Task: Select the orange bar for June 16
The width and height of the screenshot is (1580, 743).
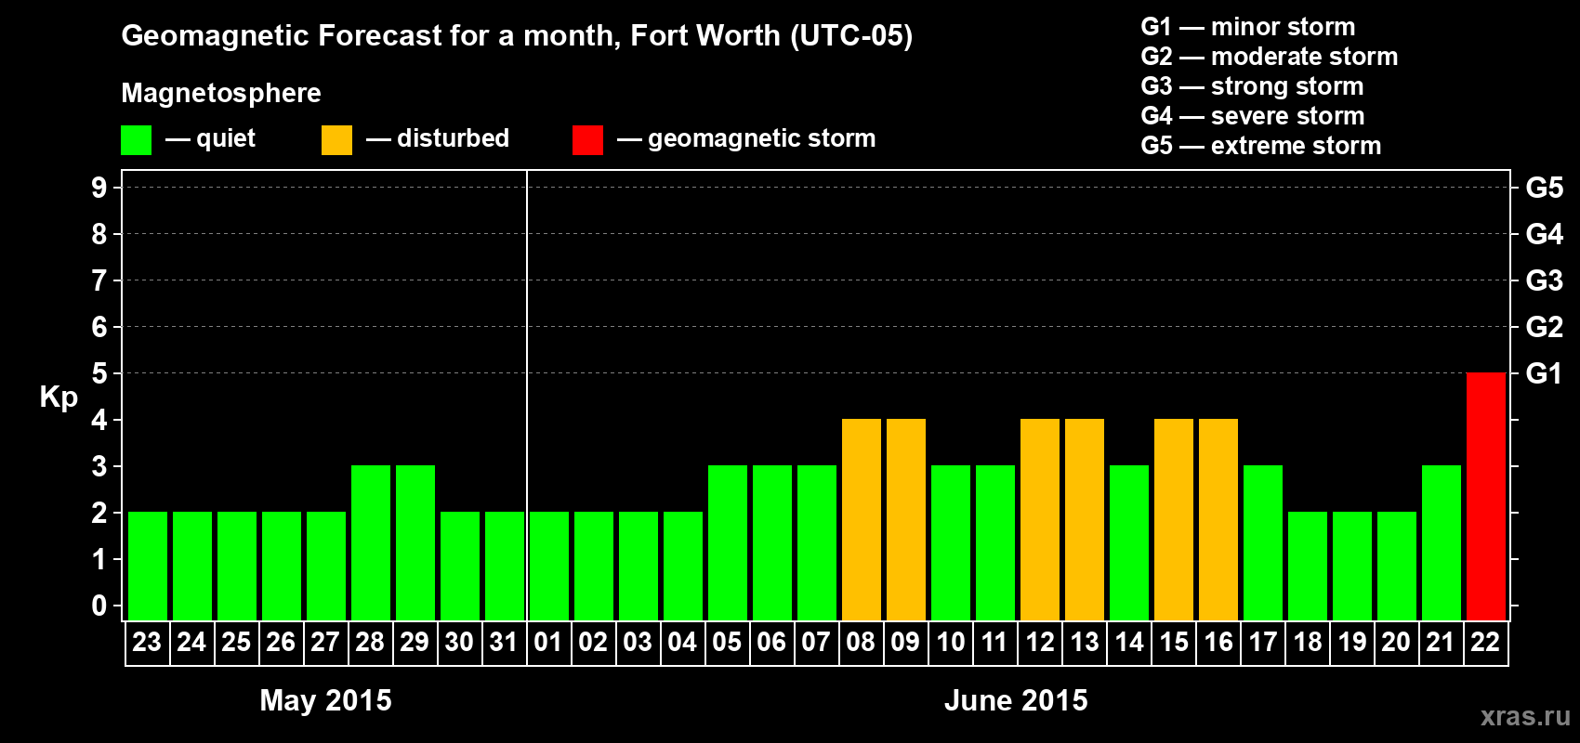Action: 1218,519
